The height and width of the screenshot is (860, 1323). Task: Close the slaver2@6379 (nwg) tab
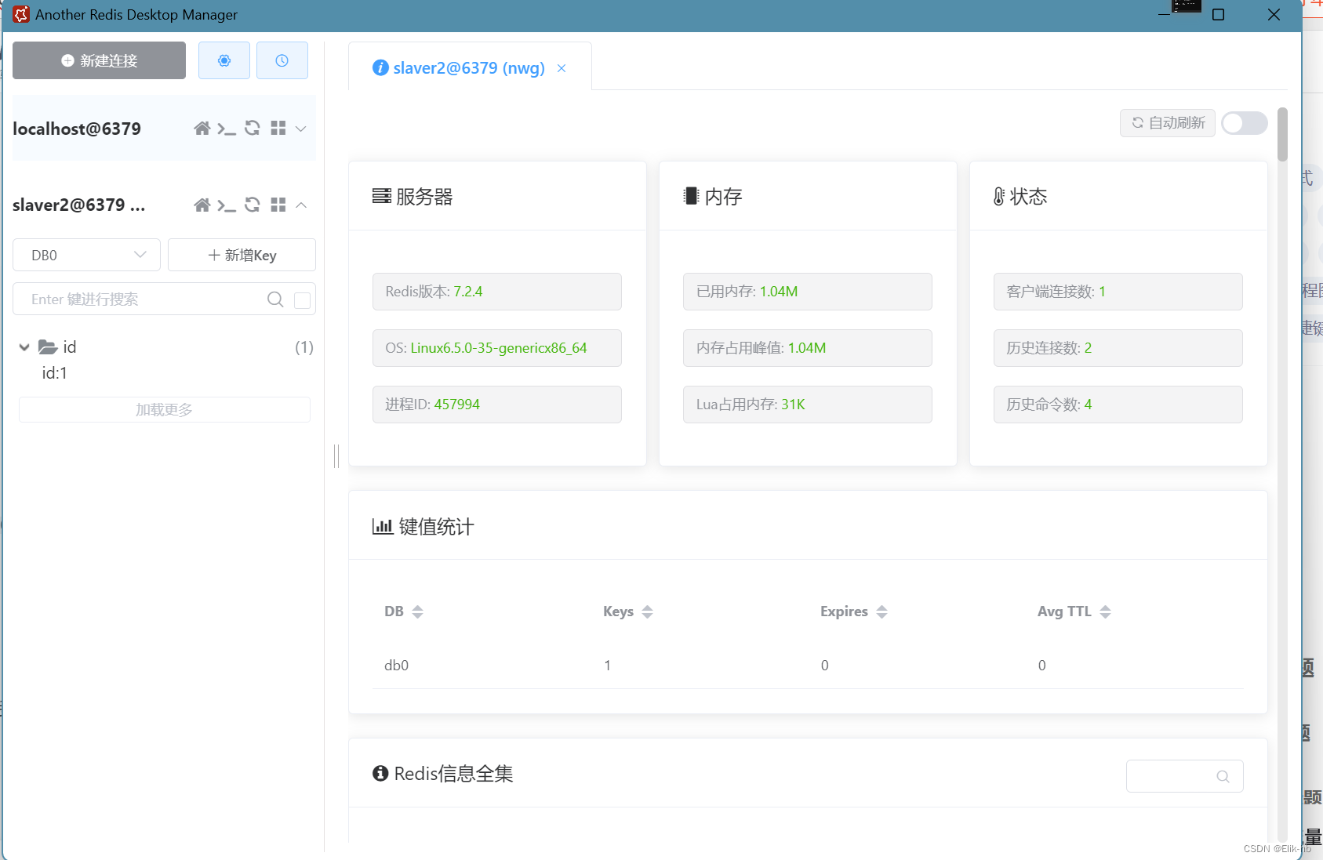tap(562, 68)
